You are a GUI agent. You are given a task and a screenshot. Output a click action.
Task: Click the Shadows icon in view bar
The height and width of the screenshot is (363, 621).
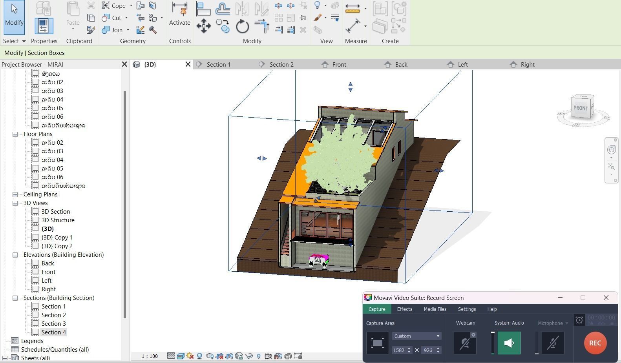click(x=199, y=356)
